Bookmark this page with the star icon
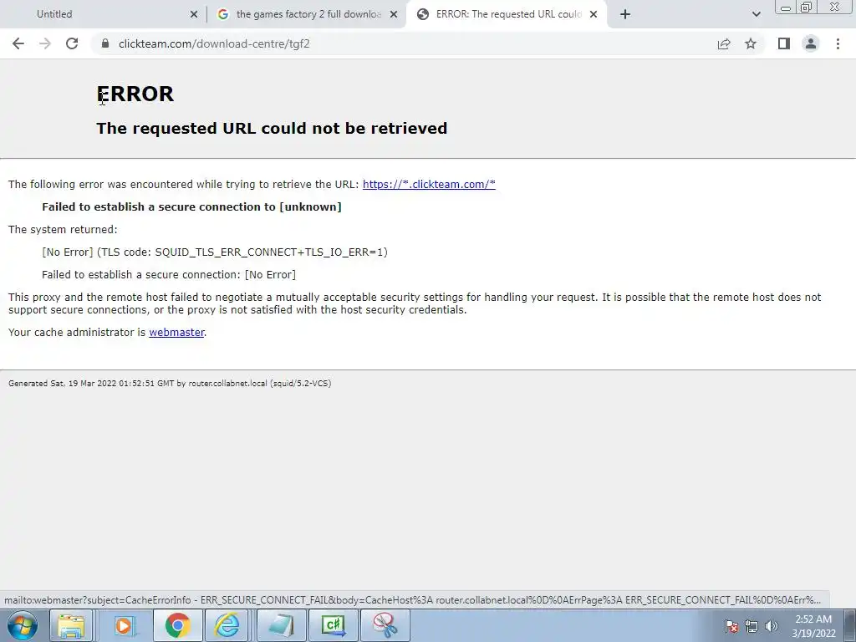Screen dimensions: 856x642 pos(751,43)
